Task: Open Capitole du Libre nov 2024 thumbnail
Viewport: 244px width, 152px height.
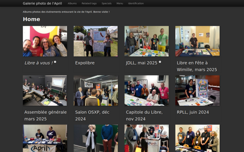Action: (146, 90)
